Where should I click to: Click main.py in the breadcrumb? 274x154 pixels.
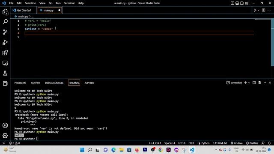tap(23, 16)
